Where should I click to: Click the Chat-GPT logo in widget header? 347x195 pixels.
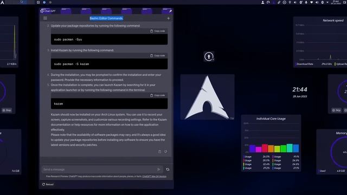(42, 11)
